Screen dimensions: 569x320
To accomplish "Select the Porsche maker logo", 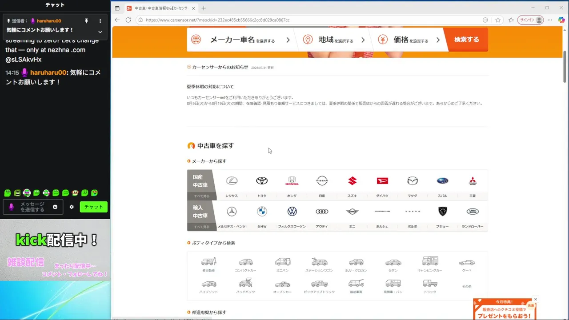I will 382,212.
